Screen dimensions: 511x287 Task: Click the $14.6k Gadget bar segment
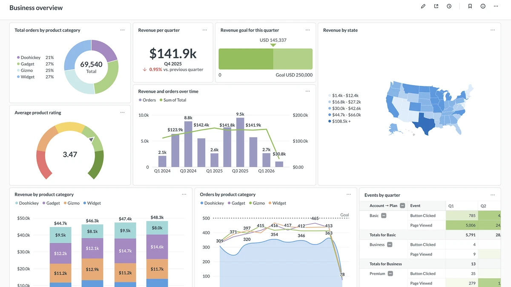click(x=157, y=247)
